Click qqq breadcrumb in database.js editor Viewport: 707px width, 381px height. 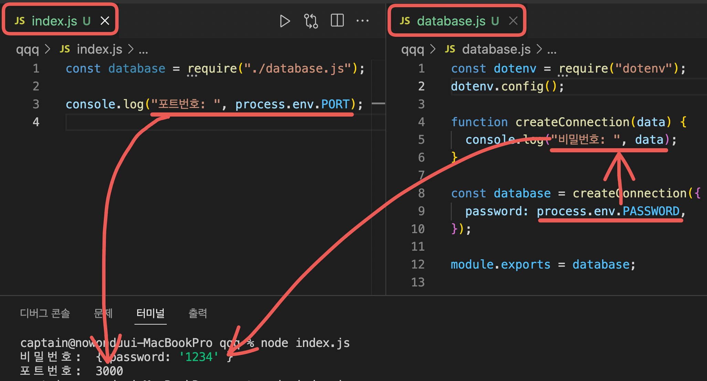tap(413, 50)
